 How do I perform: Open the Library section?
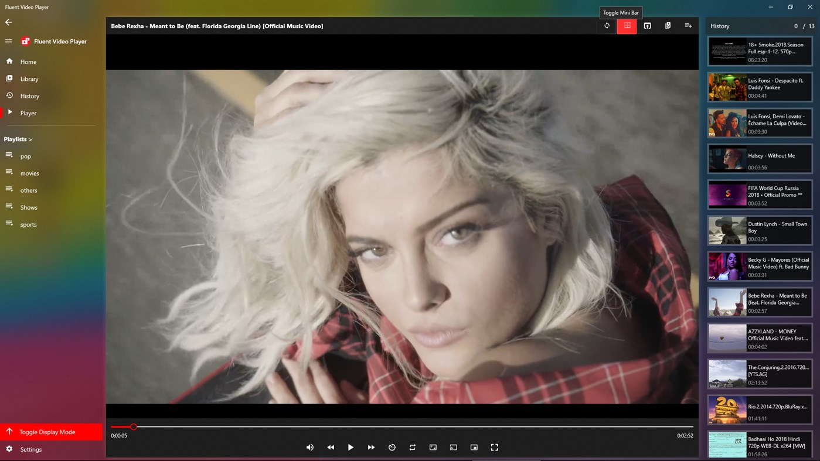pyautogui.click(x=29, y=78)
